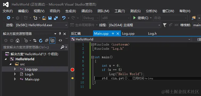201x96 pixels.
Task: Click the search Solution Explorer input field
Action: pos(31,47)
